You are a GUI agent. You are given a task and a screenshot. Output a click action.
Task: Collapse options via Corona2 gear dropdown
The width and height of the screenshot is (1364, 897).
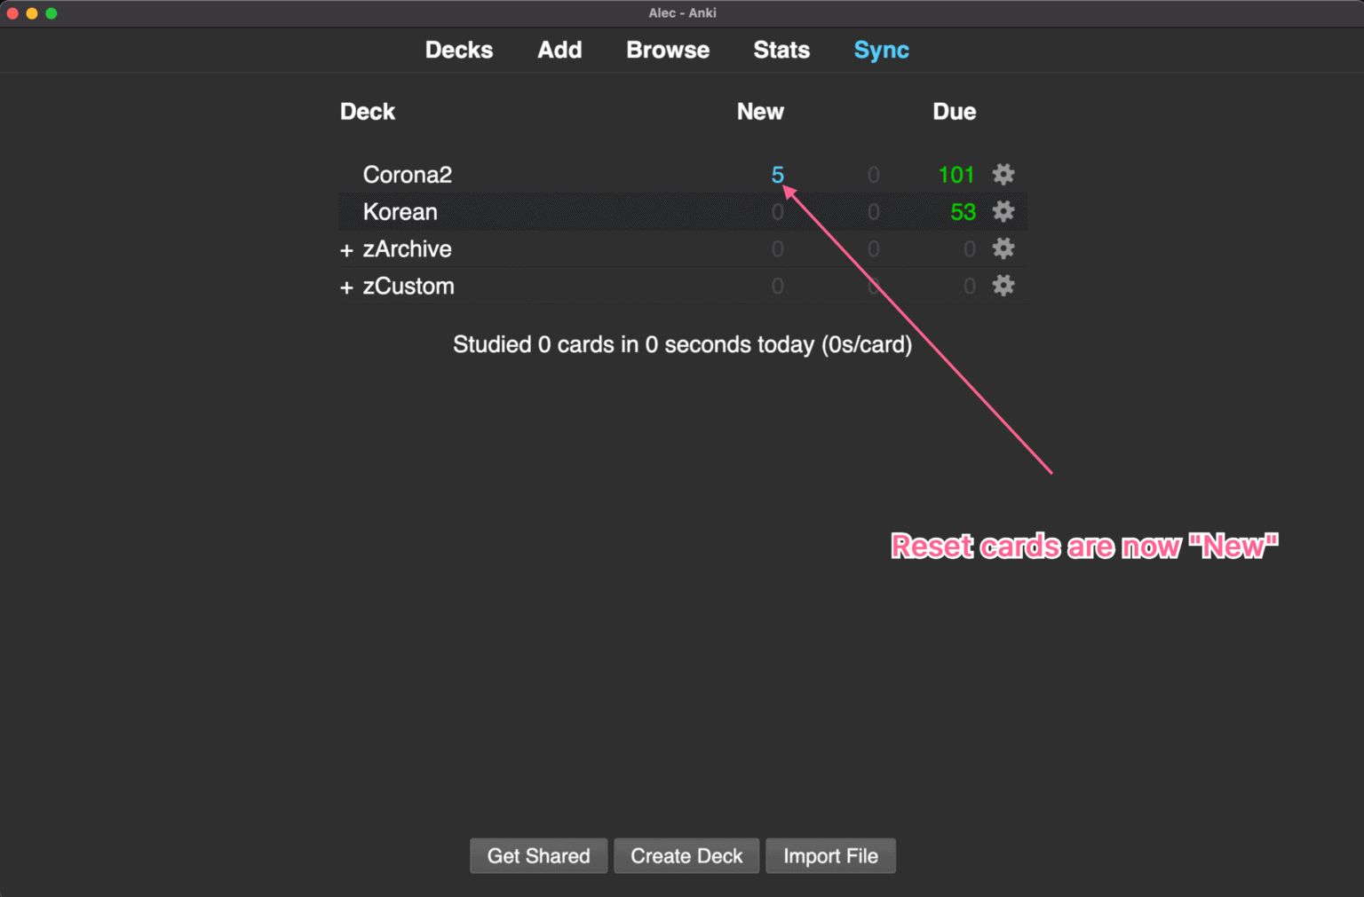(1003, 174)
